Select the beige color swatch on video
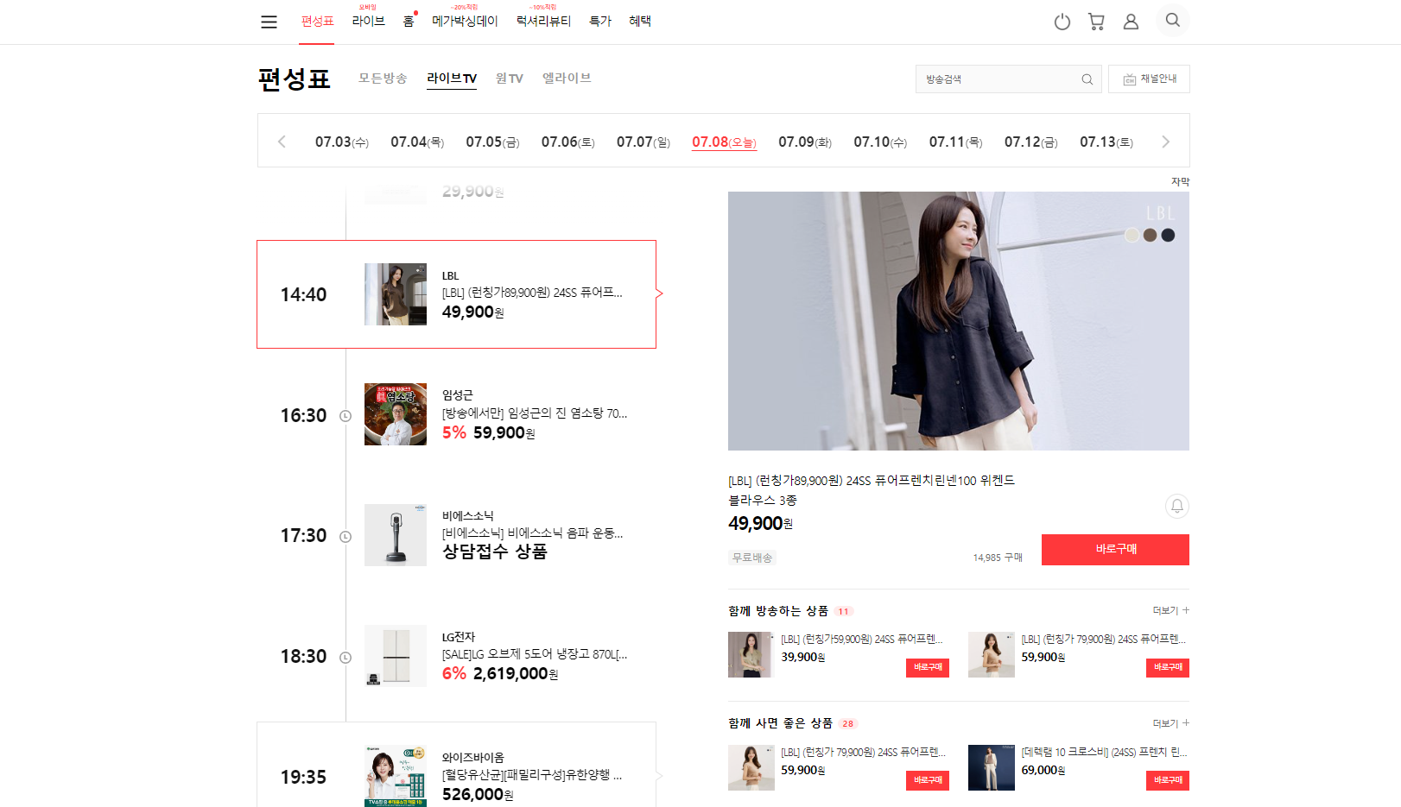 tap(1132, 235)
